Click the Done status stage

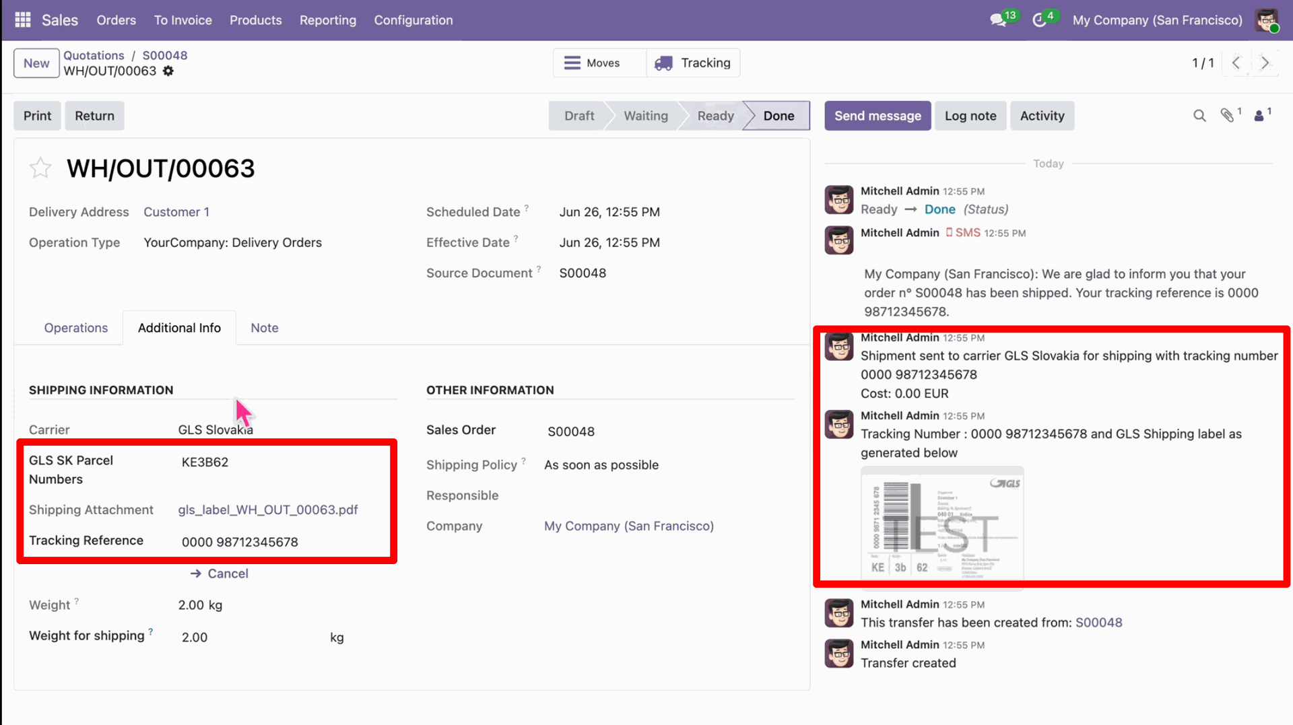pyautogui.click(x=778, y=116)
